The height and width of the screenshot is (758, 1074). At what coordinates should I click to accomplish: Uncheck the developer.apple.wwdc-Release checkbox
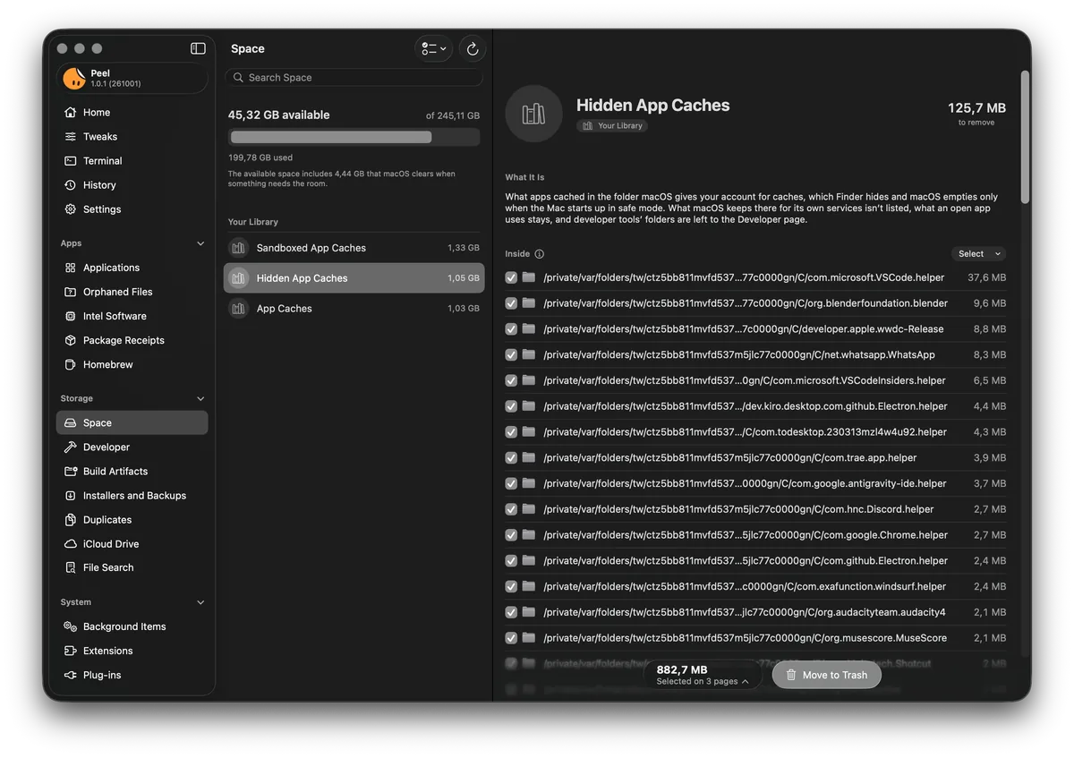pos(511,329)
